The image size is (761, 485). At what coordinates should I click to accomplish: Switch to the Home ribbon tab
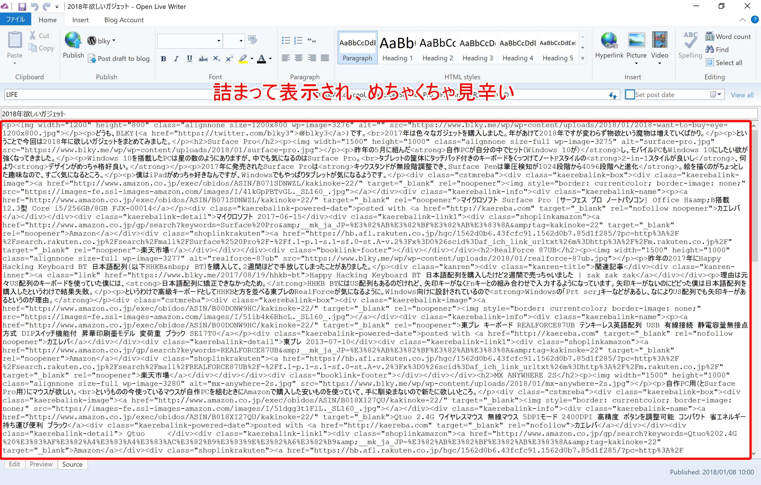(x=47, y=20)
